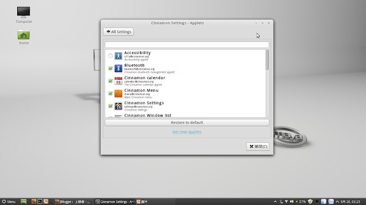Click the blue window tray icon
Image resolution: width=366 pixels, height=205 pixels.
pyautogui.click(x=324, y=202)
